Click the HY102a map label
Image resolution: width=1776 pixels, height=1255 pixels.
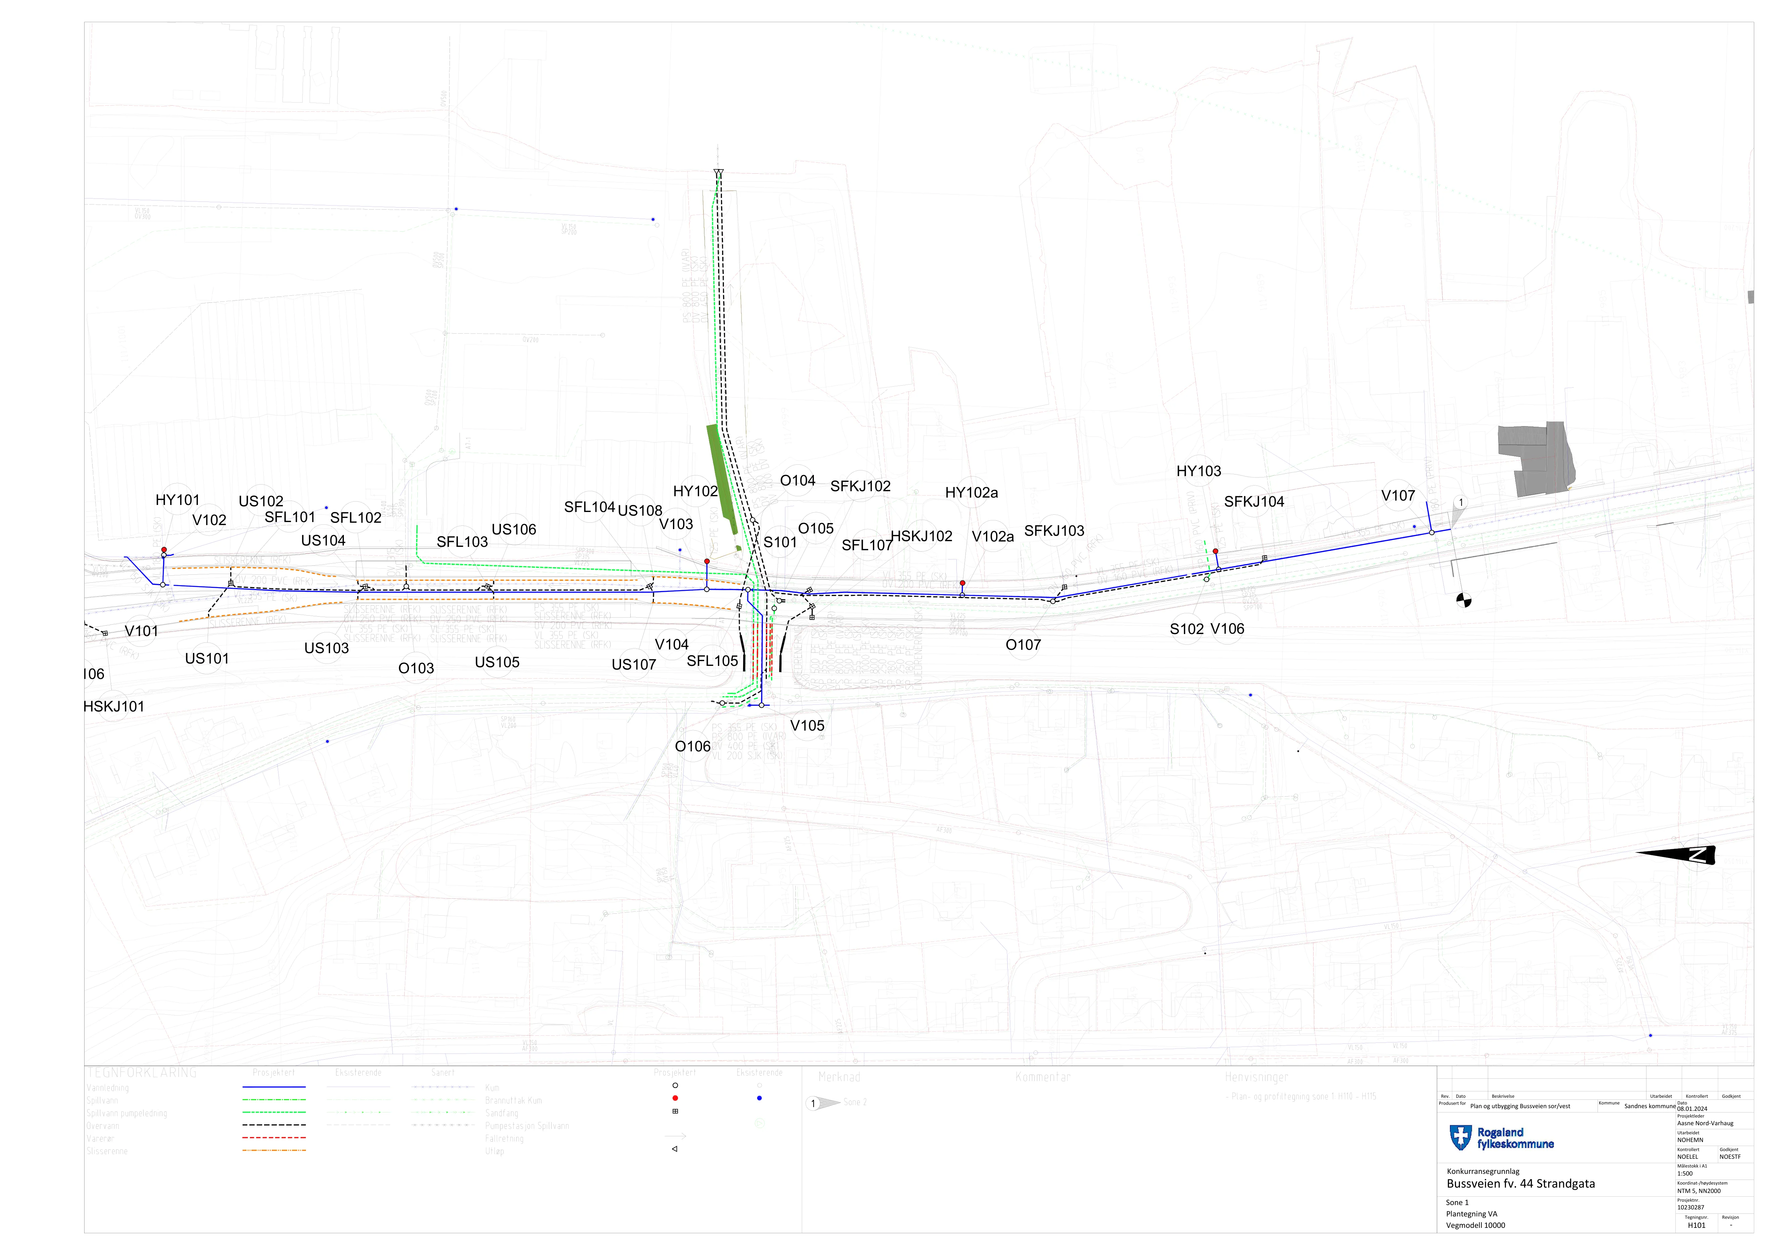972,493
